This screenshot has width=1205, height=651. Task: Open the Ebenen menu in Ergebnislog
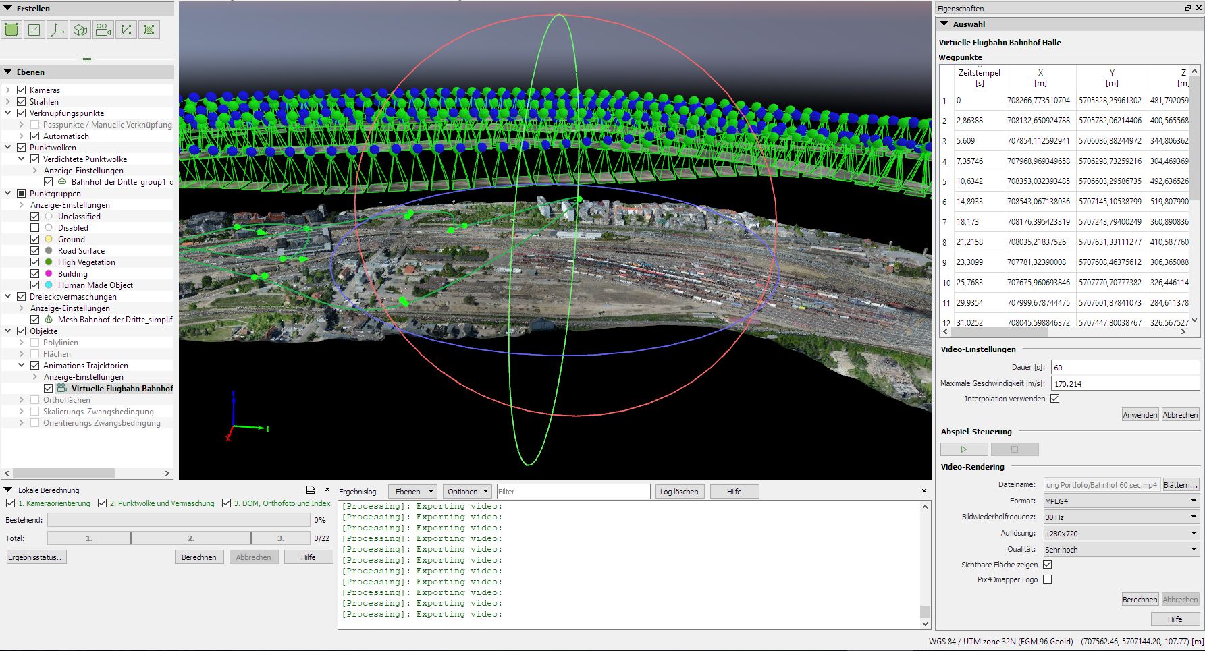click(x=412, y=492)
